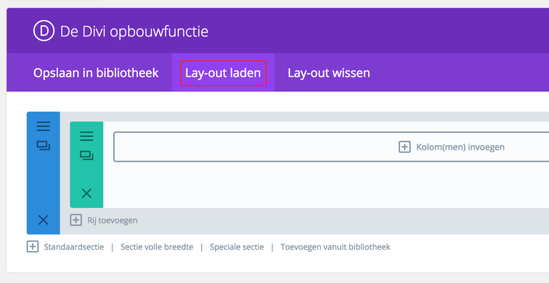Open the Opslaan in bibliotheek tab
Viewport: 549px width, 283px height.
(96, 73)
